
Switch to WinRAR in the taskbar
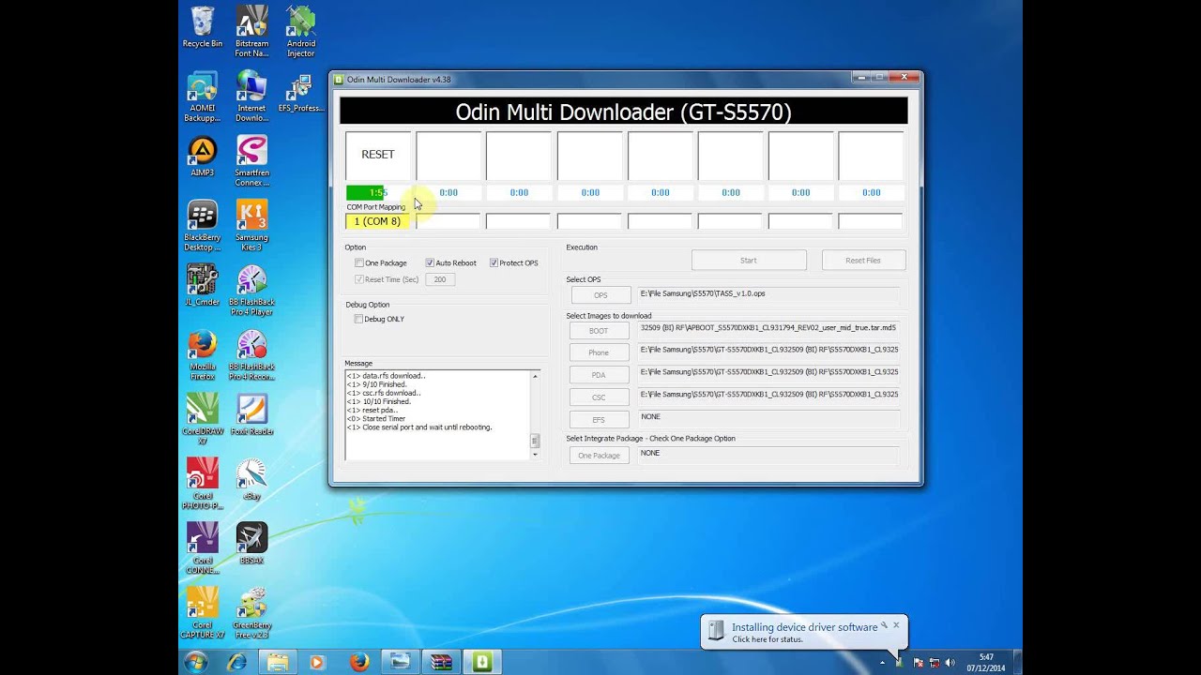440,662
